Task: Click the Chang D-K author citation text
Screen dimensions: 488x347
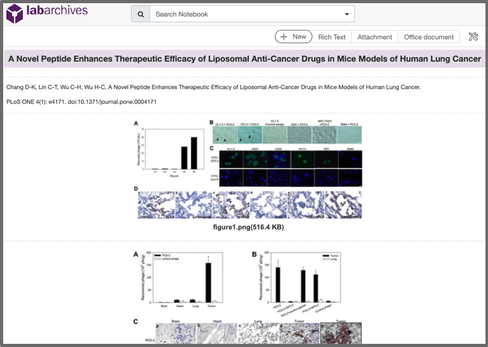Action: (x=213, y=87)
